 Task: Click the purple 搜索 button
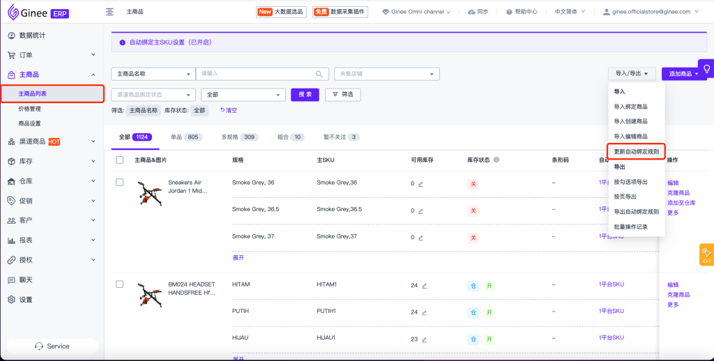(x=305, y=95)
